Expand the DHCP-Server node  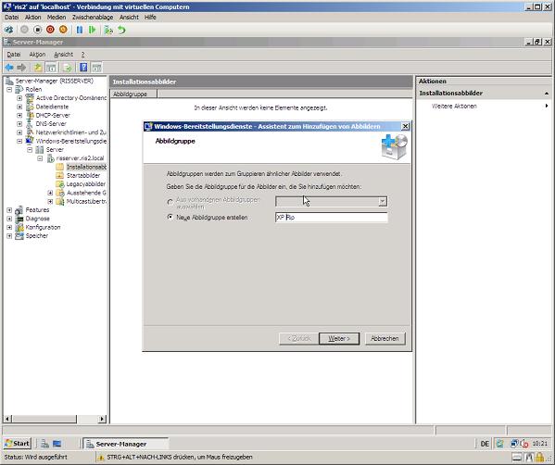(x=19, y=115)
